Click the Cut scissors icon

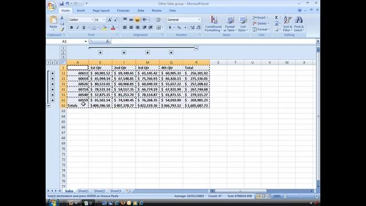(62, 18)
